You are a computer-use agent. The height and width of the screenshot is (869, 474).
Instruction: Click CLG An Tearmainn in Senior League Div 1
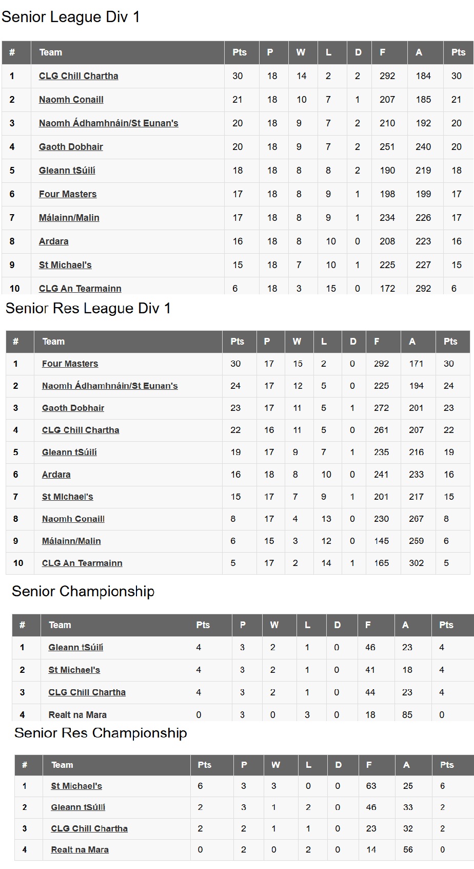80,288
